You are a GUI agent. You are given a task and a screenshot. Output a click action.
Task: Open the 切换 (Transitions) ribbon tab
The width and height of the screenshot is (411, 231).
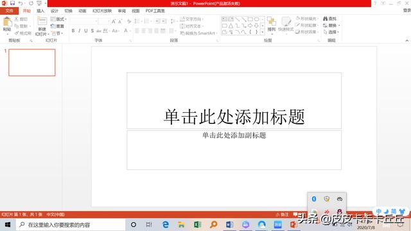coord(68,11)
